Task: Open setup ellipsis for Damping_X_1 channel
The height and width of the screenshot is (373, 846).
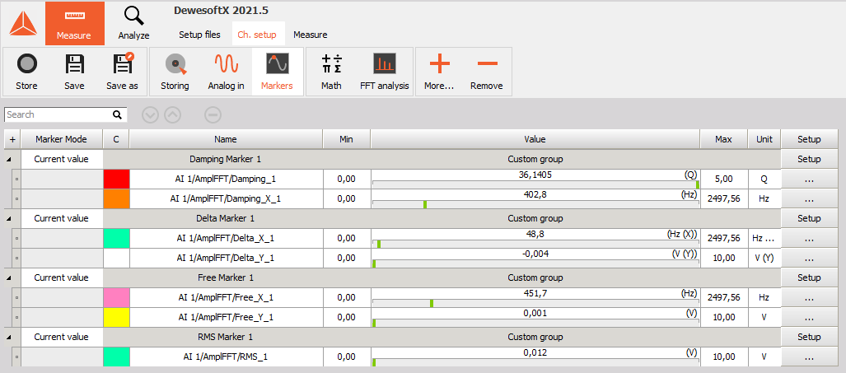Action: click(809, 199)
